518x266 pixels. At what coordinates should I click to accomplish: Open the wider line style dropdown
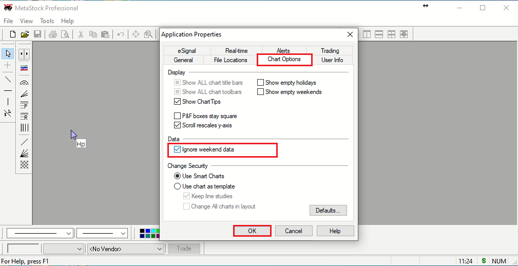pyautogui.click(x=40, y=233)
